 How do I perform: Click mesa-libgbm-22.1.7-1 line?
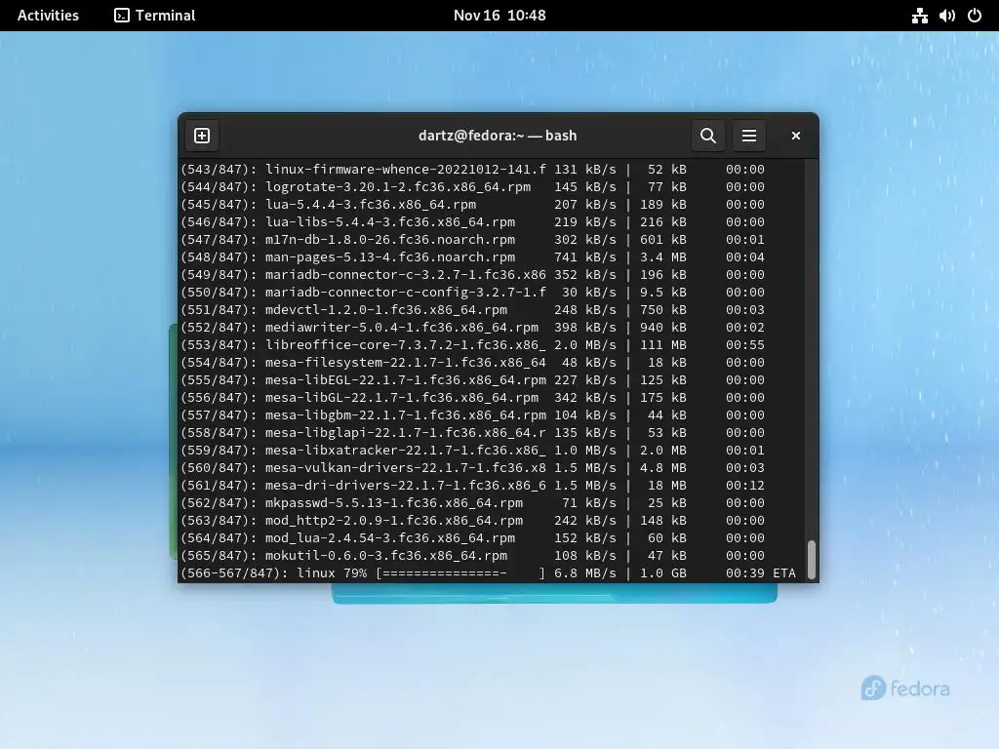coord(472,415)
